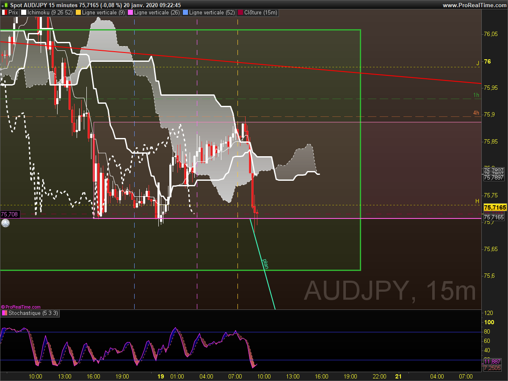The height and width of the screenshot is (381, 508).
Task: Click the alert bell icon below 75,708
Action: pos(5,223)
